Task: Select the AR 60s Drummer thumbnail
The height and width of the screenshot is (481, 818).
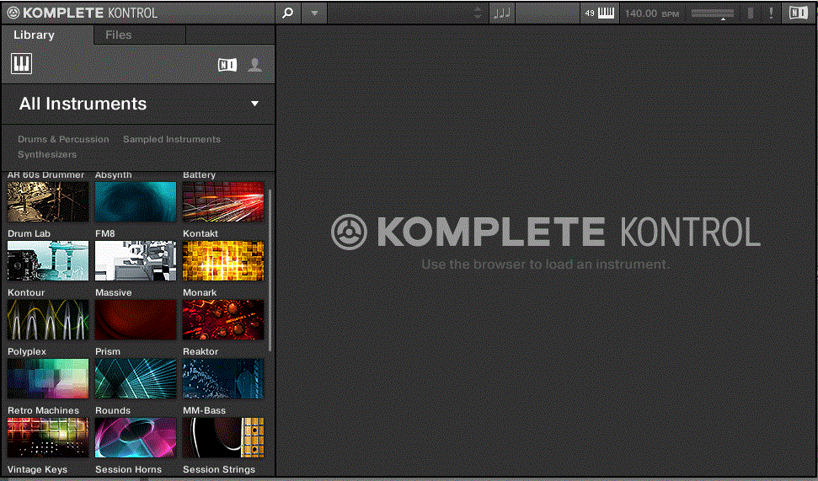Action: tap(48, 201)
